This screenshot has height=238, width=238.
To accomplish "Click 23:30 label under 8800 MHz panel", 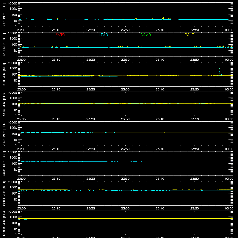I will coord(125,209).
